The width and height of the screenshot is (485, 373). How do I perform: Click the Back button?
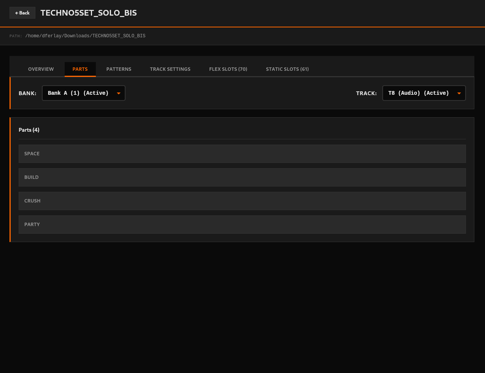(x=22, y=13)
